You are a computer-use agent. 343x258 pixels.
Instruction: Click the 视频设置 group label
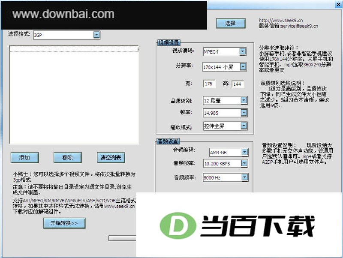(x=168, y=42)
